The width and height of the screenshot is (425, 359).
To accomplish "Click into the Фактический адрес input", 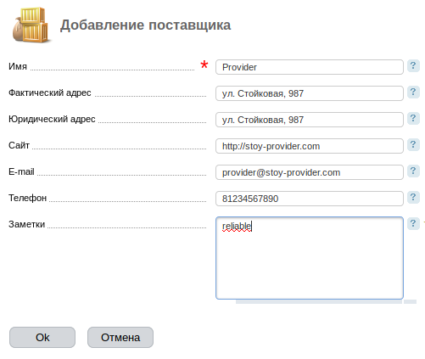I will click(x=310, y=93).
